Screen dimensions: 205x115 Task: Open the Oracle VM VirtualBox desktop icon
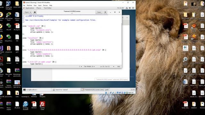click(x=9, y=4)
